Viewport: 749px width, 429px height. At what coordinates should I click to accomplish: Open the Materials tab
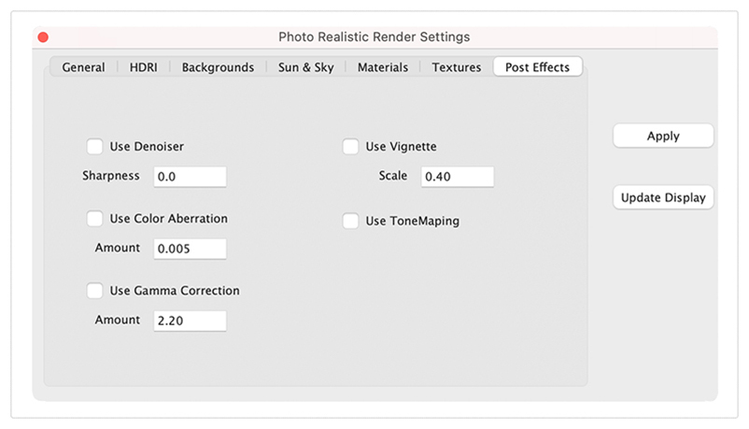click(x=383, y=67)
